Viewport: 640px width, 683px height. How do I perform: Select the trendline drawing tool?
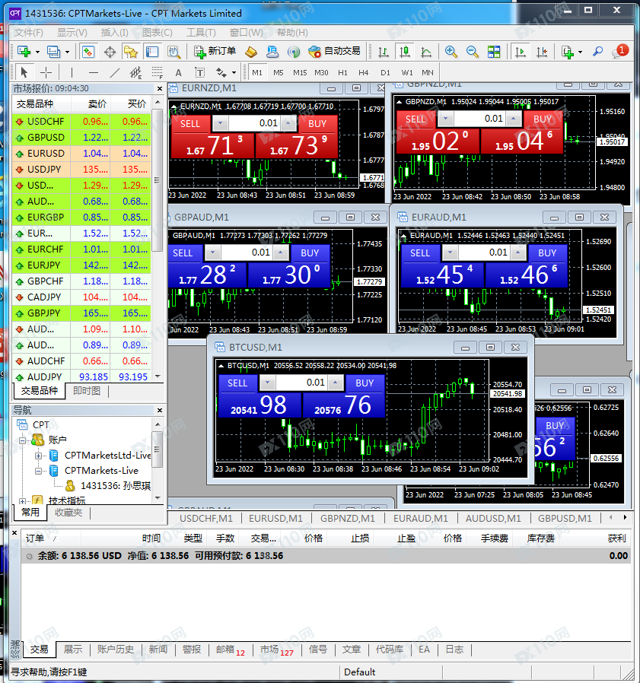tap(115, 72)
